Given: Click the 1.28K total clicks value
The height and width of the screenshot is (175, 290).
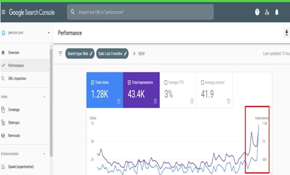Looking at the screenshot, I should [x=99, y=94].
